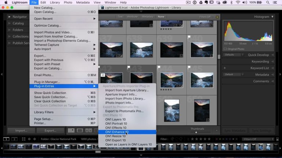Open Notification Center icon

(275, 3)
